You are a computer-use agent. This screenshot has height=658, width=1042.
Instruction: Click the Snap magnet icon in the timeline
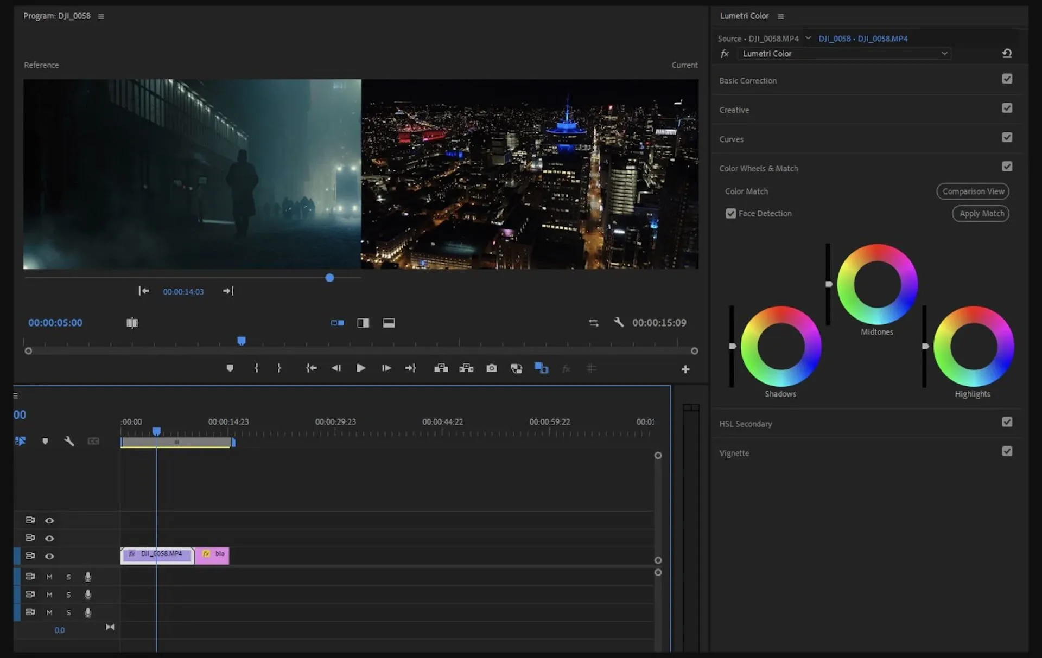pos(20,441)
